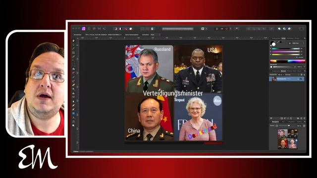Switch to the Navigator tab
Image resolution: width=317 pixels, height=178 pixels.
click(275, 122)
